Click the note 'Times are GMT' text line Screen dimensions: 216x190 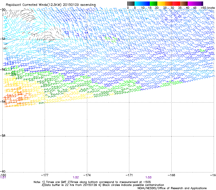(x=92, y=182)
